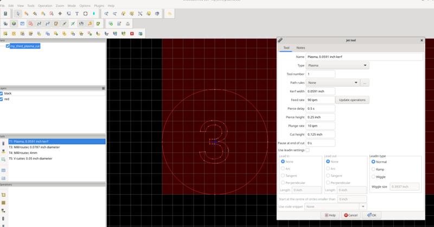Click the Path rules ellipsis button
Image resolution: width=434 pixels, height=227 pixels.
(x=365, y=83)
